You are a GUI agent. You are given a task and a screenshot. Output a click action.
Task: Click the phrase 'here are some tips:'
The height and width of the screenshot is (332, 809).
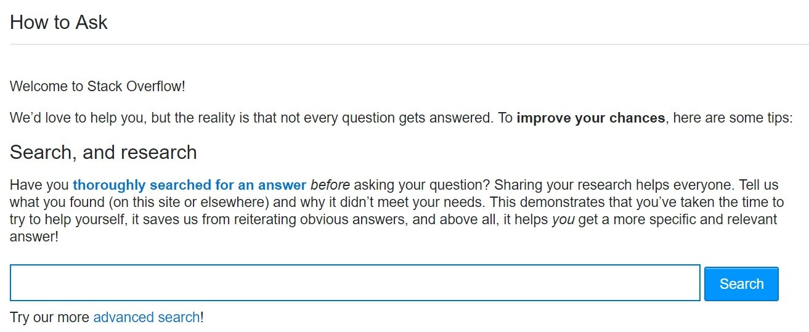coord(733,118)
